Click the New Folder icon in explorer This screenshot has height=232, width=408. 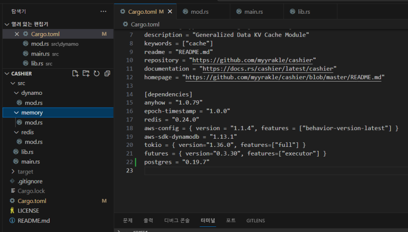tap(86, 73)
